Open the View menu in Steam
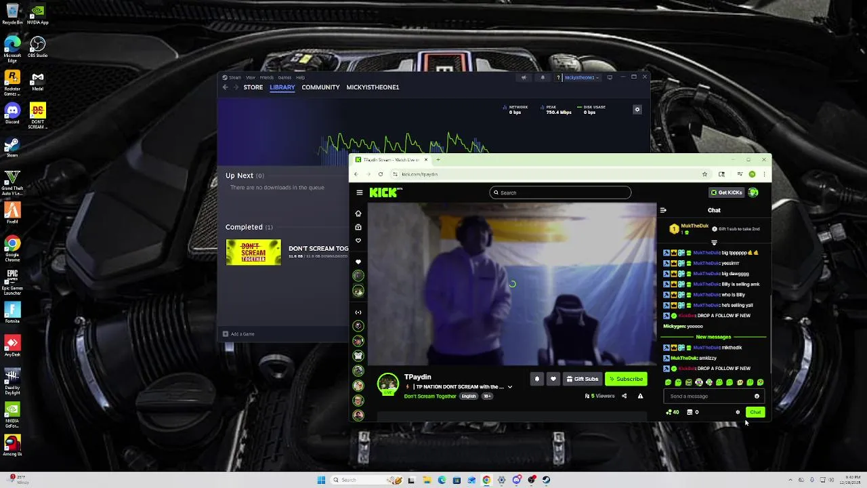 [x=250, y=77]
